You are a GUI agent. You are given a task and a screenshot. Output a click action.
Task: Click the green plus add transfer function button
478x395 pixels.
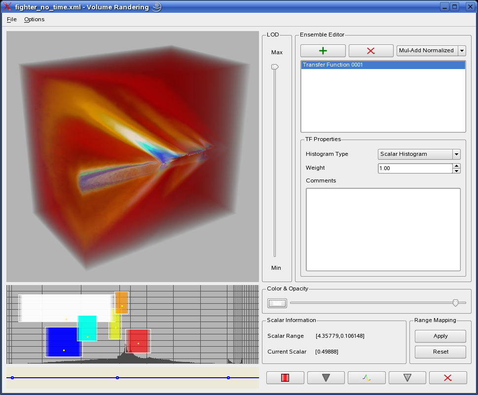pyautogui.click(x=323, y=51)
